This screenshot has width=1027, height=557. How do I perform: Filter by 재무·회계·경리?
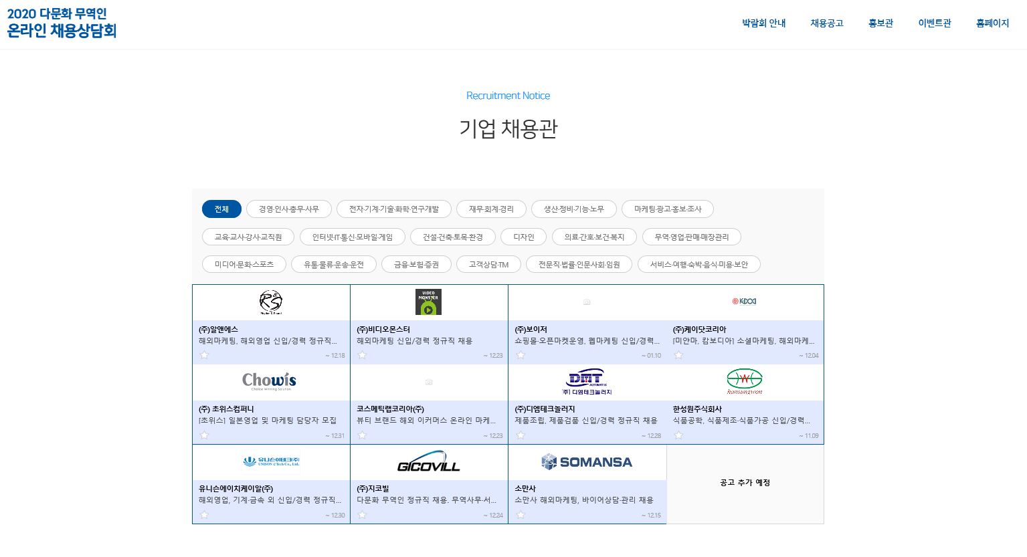tap(491, 209)
